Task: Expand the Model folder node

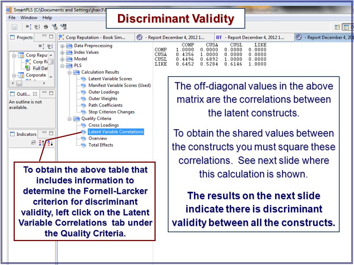Action: pos(62,60)
